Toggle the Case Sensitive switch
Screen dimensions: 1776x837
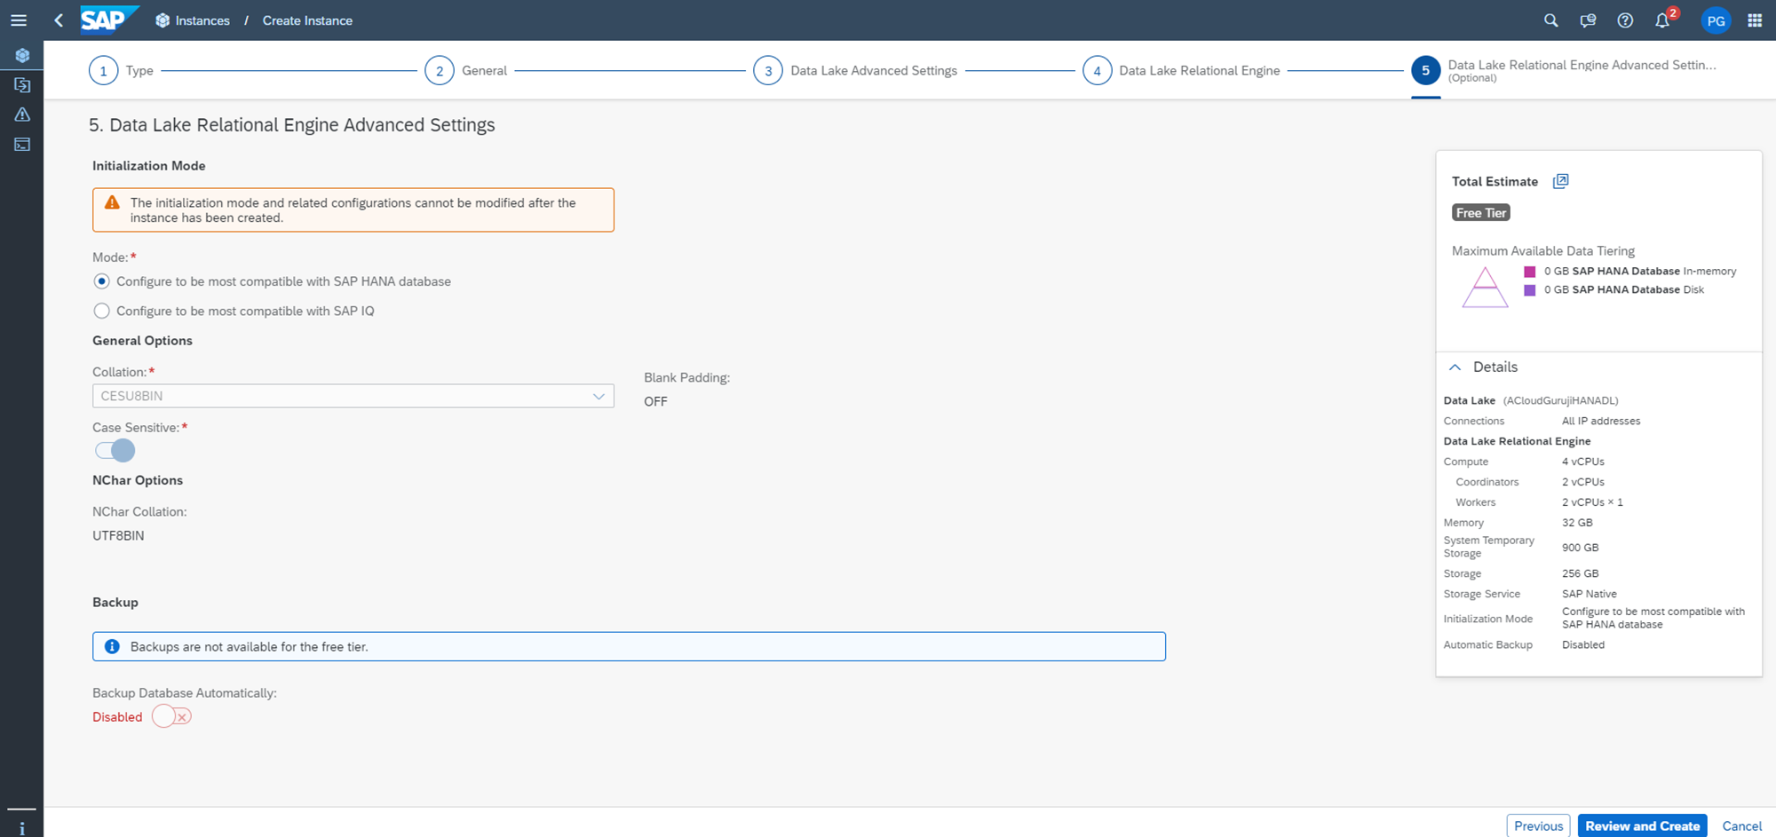[115, 451]
